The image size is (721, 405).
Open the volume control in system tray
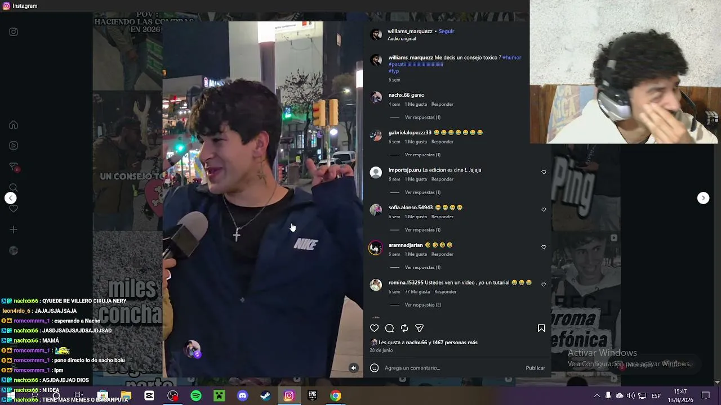pos(630,396)
